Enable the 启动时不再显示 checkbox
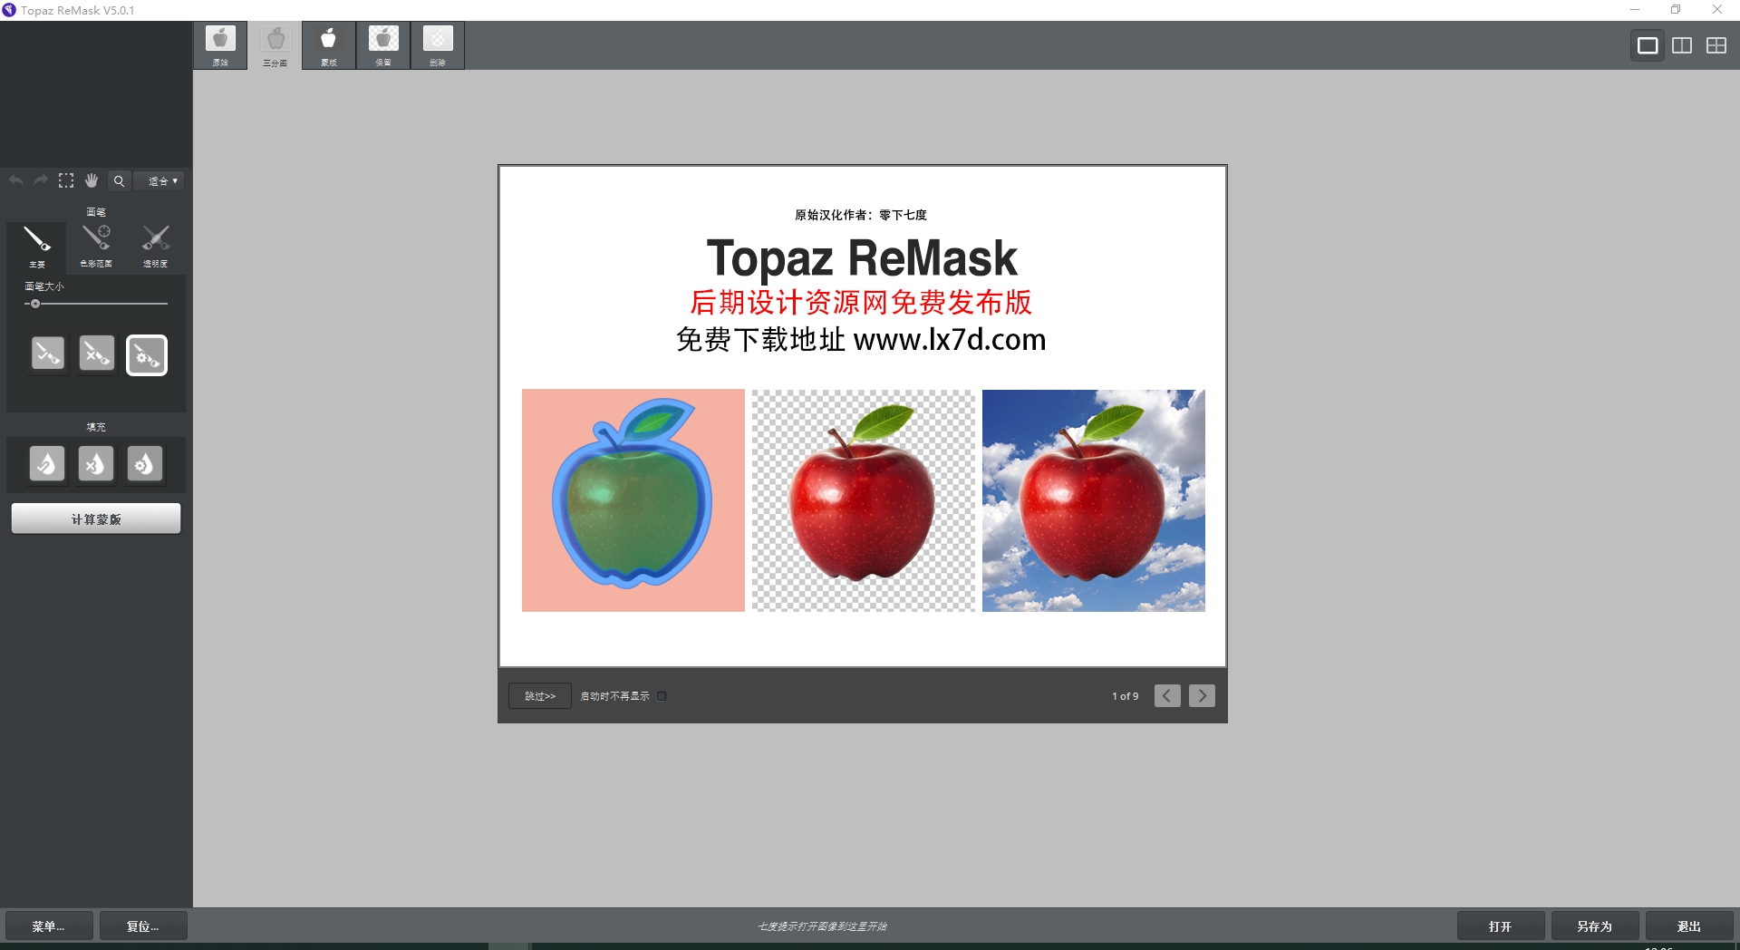 tap(662, 695)
